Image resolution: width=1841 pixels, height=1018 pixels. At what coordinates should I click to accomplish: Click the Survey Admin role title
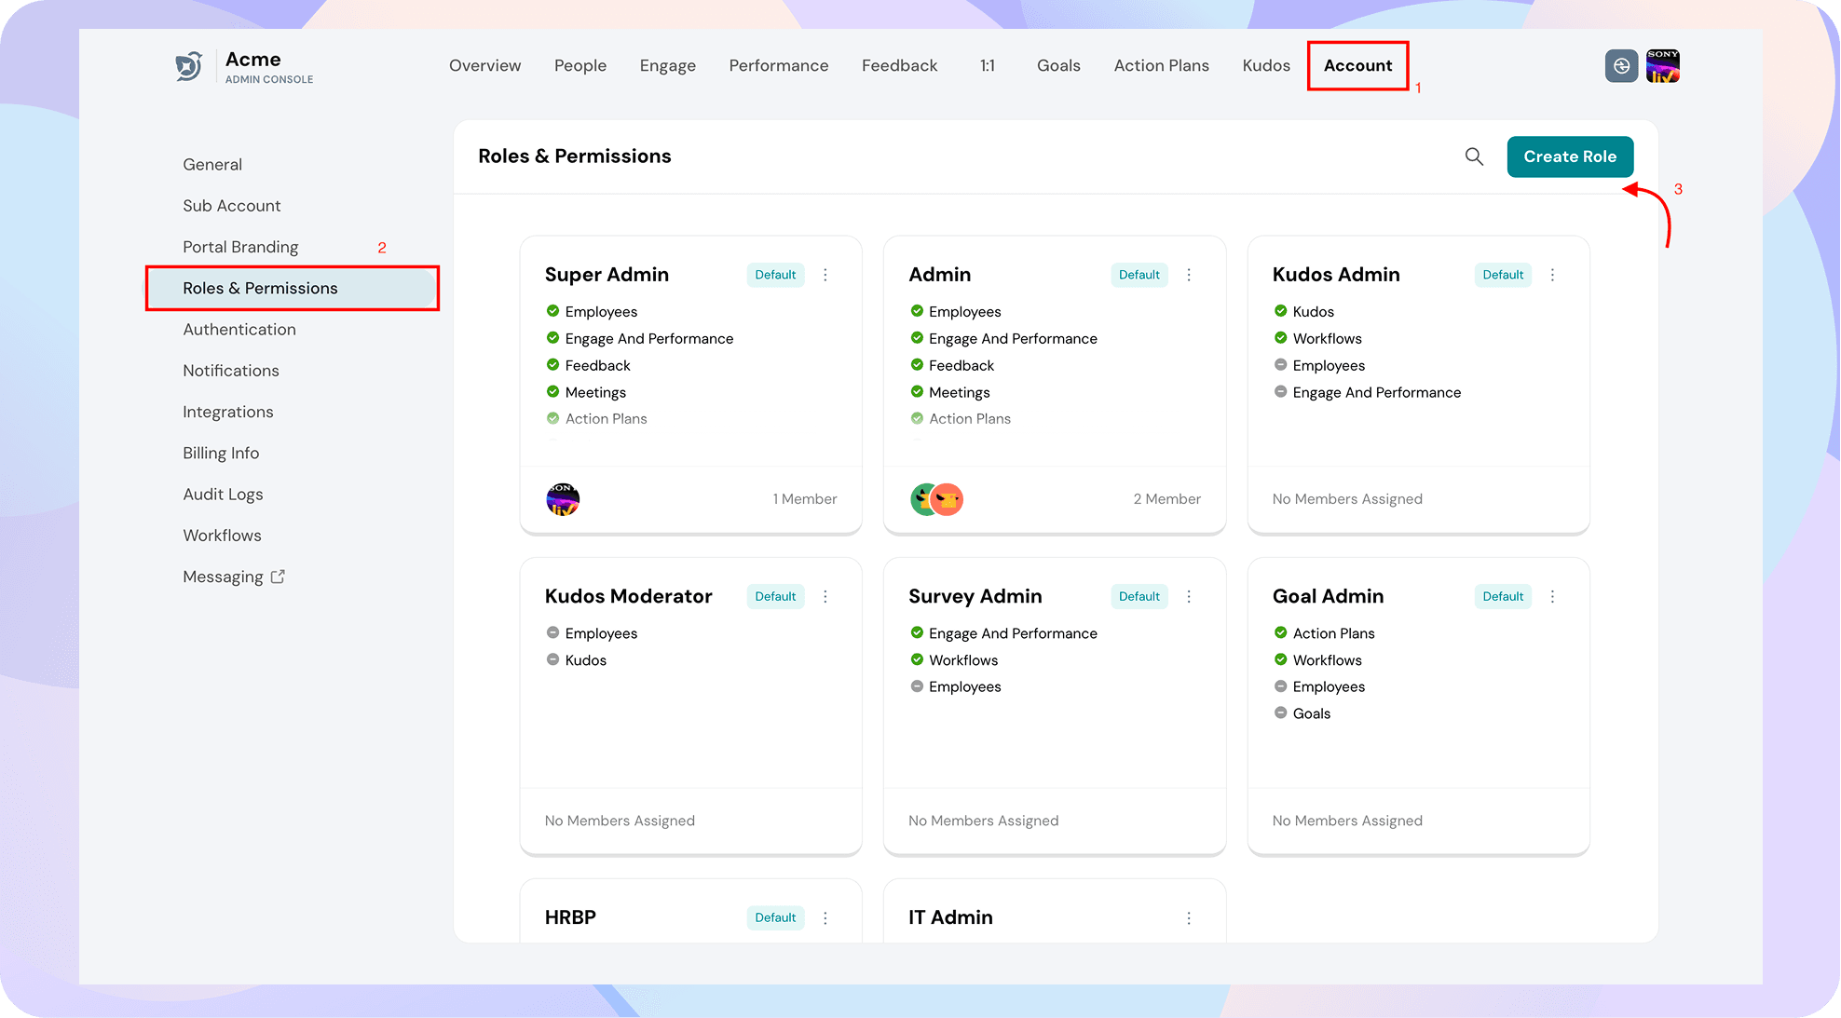coord(975,596)
